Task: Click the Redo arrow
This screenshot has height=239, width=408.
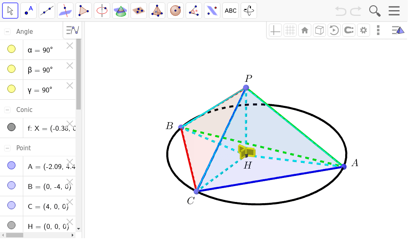Action: [x=356, y=11]
